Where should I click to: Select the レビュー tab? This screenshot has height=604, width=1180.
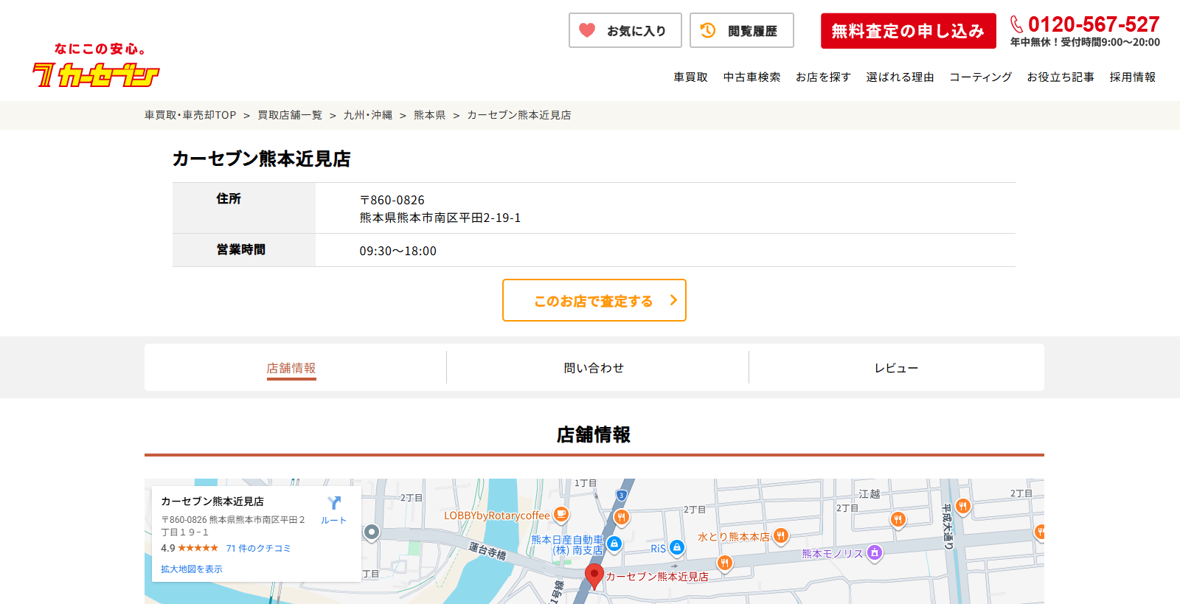[896, 368]
